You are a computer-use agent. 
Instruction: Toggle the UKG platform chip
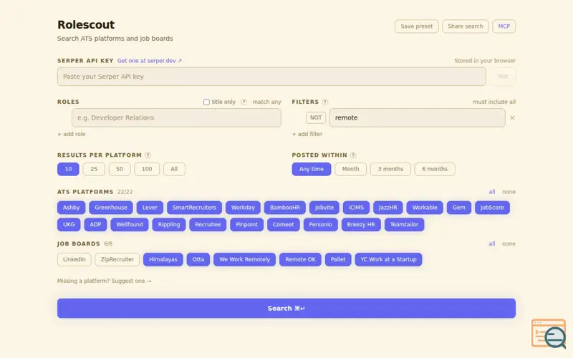click(69, 225)
